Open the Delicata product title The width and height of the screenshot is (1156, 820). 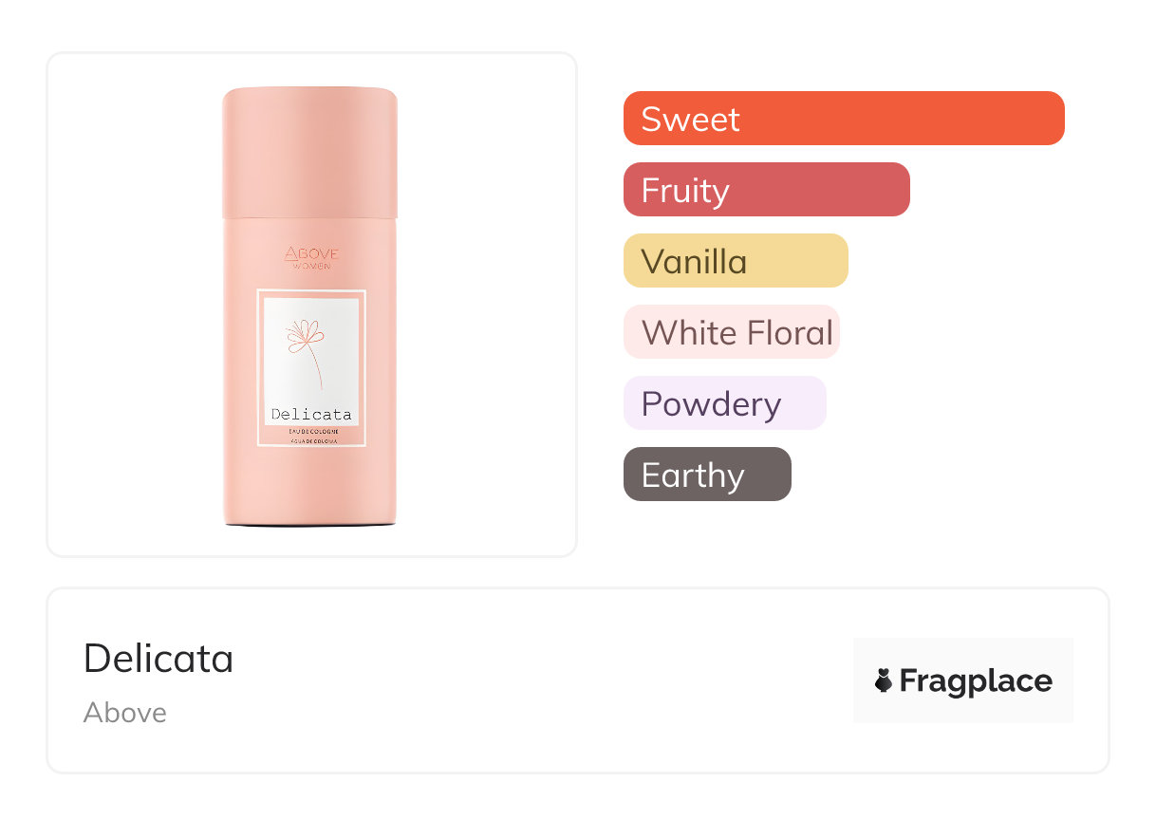[x=158, y=659]
